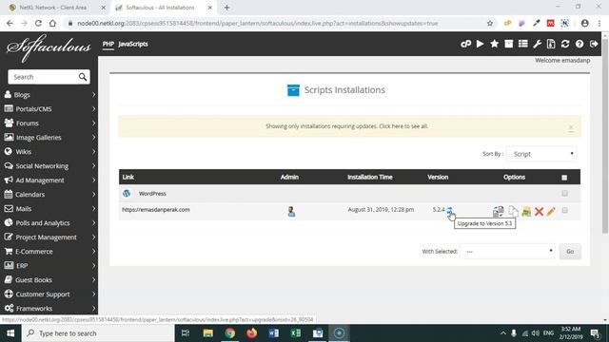Click the play demos icon in top bar
The image size is (609, 342).
(480, 44)
